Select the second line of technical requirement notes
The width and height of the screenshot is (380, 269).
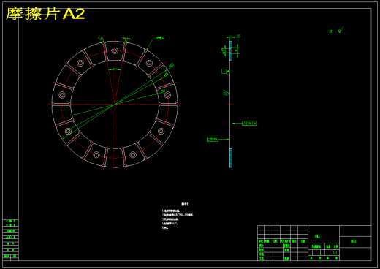(x=178, y=215)
